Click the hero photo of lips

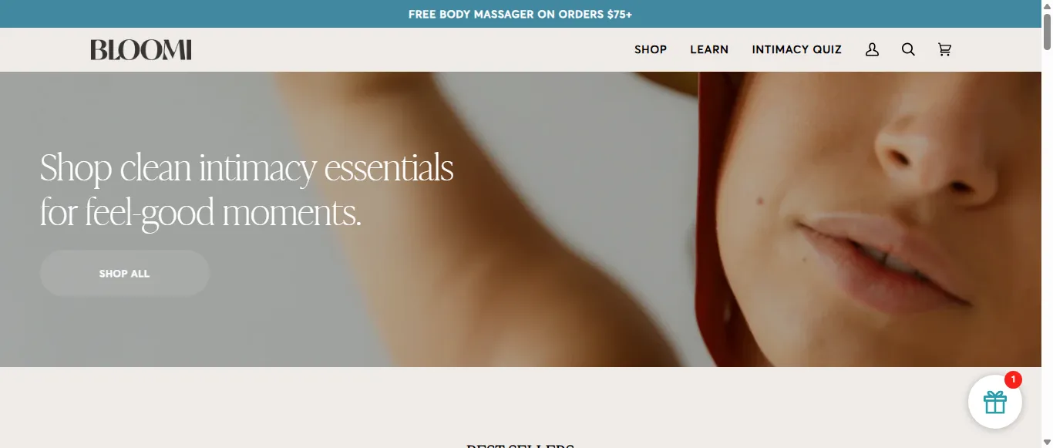pos(886,262)
